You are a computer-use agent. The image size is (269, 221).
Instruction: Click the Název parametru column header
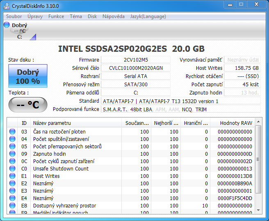[x=76, y=123]
